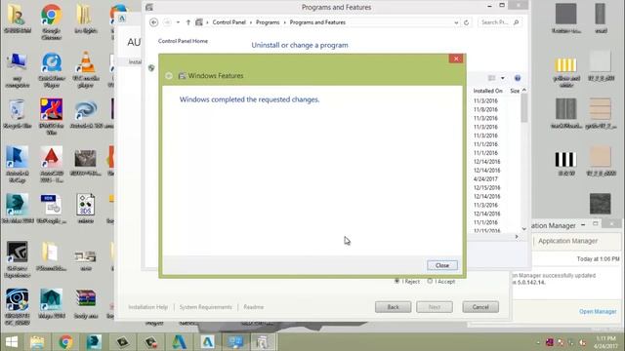Click Close in the Windows Features dialog
Image resolution: width=625 pixels, height=351 pixels.
pyautogui.click(x=442, y=265)
